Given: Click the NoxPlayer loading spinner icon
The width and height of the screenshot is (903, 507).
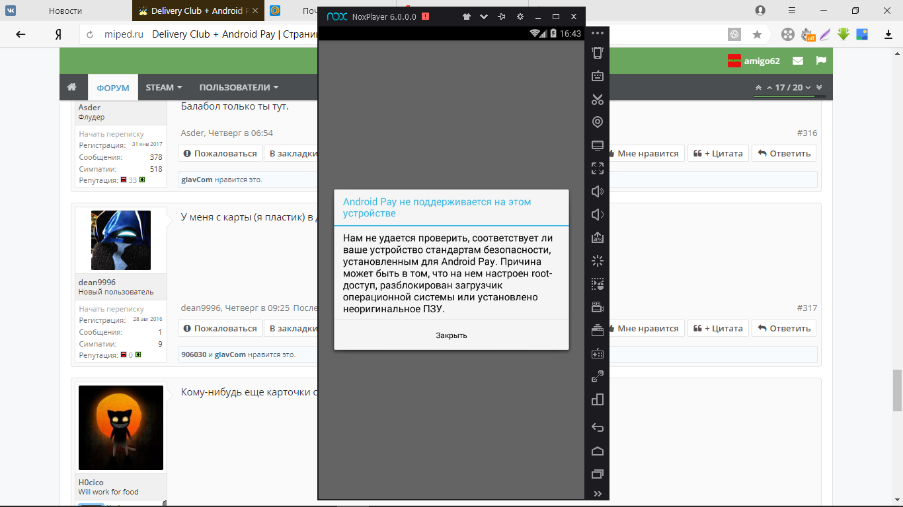Looking at the screenshot, I should pos(598,261).
